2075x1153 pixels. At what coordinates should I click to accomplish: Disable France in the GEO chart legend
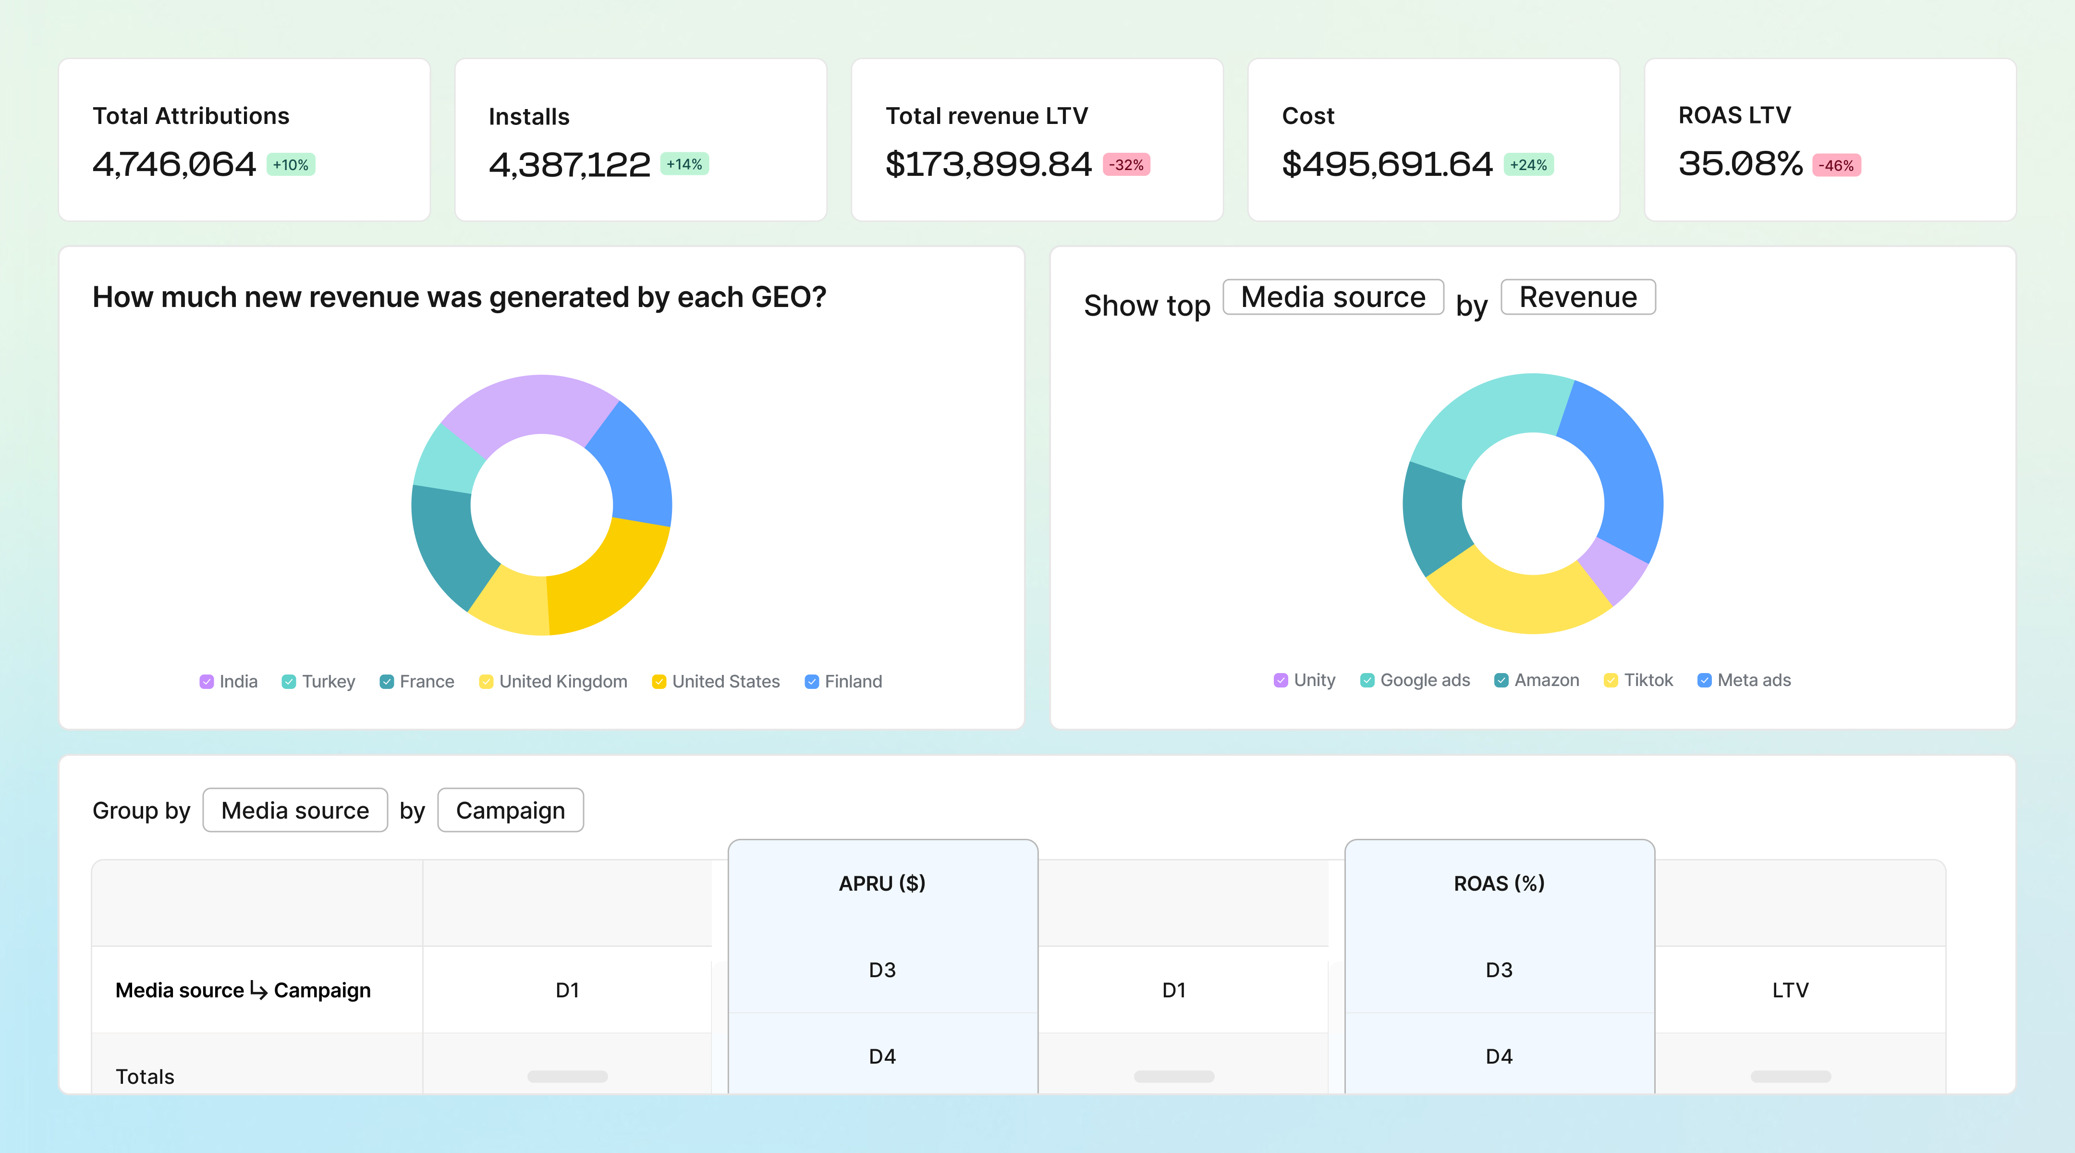tap(387, 681)
